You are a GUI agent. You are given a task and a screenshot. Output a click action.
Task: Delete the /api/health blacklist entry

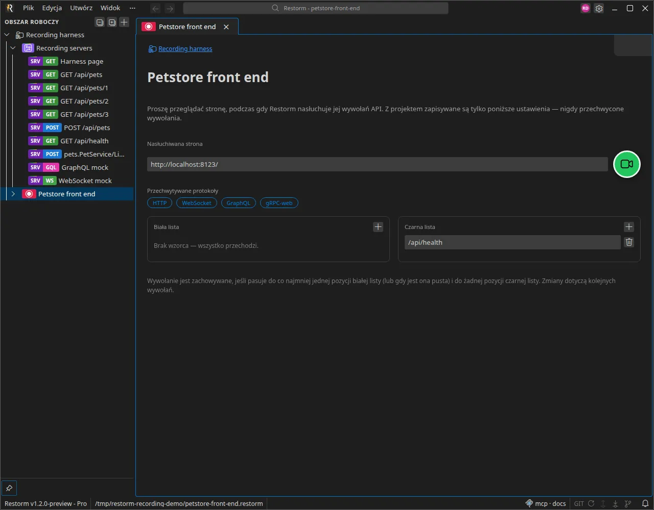tap(629, 242)
